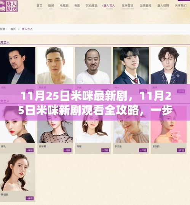Select the portrait with the pink background
This screenshot has width=190, height=205.
(169, 131)
